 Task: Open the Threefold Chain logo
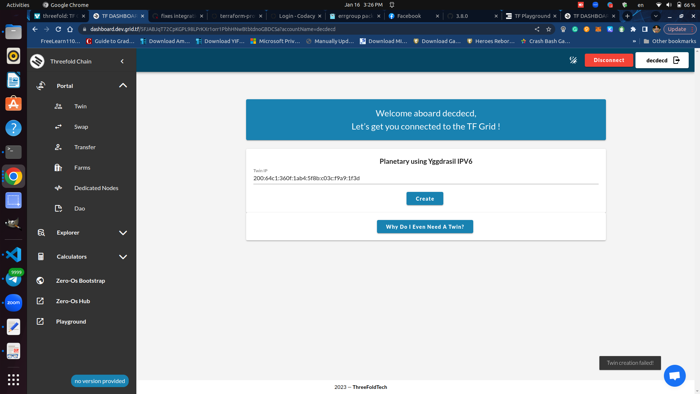(37, 61)
